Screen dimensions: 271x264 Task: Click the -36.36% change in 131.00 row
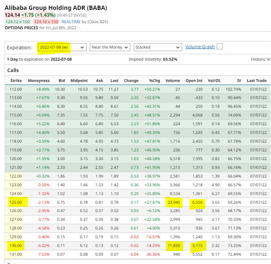coord(153,254)
